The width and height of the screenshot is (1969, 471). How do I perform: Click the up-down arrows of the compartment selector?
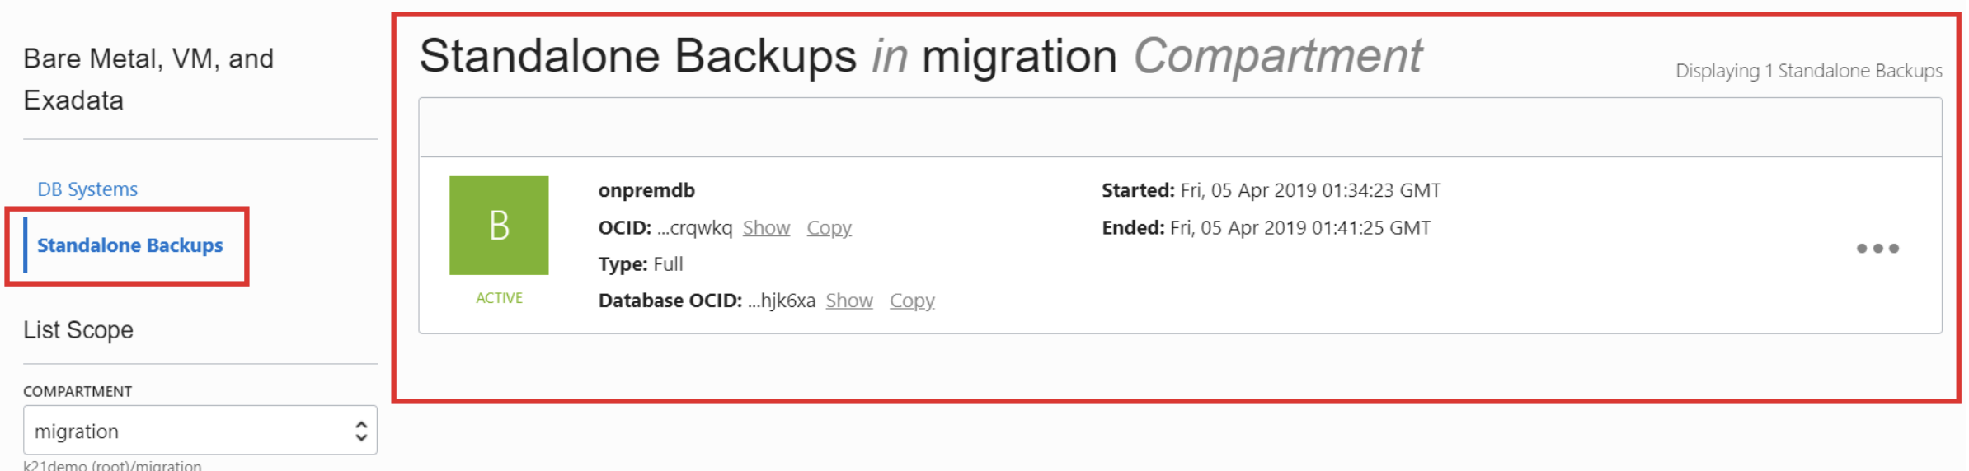[x=360, y=431]
